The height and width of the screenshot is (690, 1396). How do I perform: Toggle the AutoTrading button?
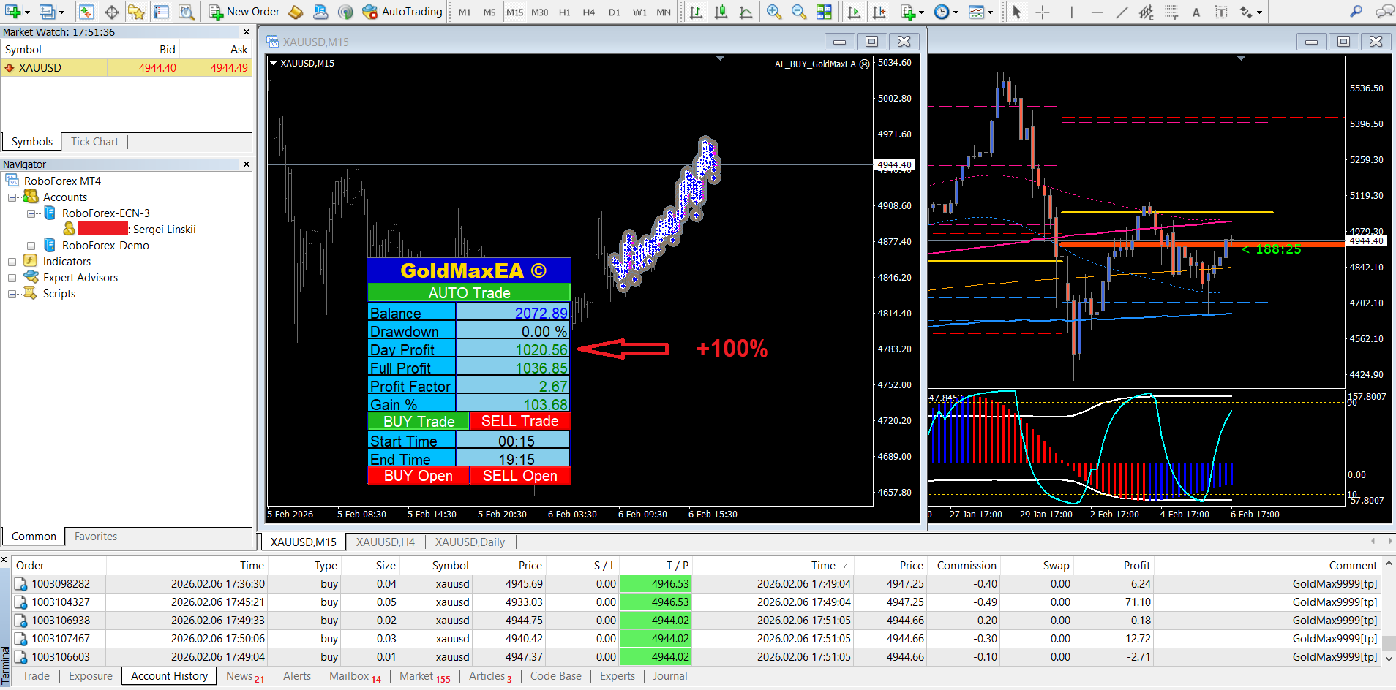[402, 12]
